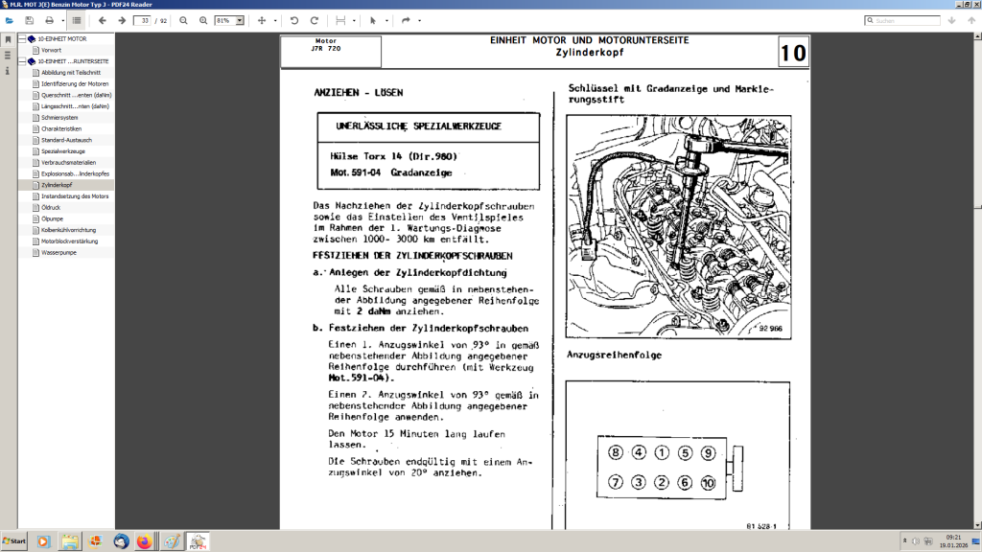This screenshot has width=982, height=552.
Task: Rotate page clockwise
Action: (316, 20)
